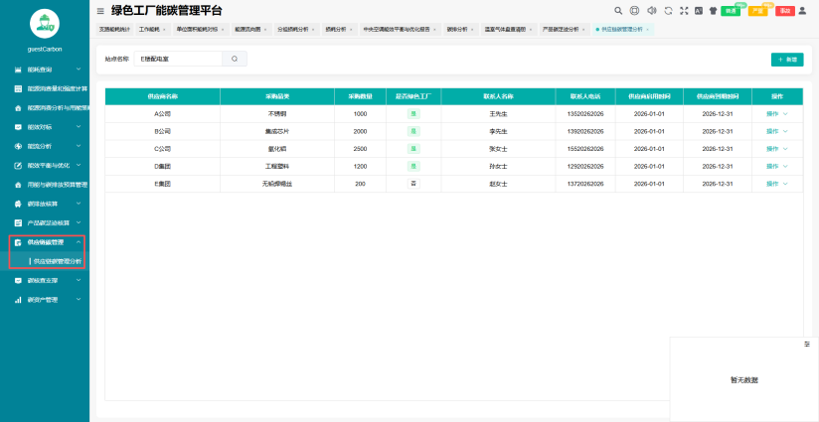Screen dimensions: 819x422
Task: Expand the 碳排放核算 sidebar menu
Action: tap(47, 204)
